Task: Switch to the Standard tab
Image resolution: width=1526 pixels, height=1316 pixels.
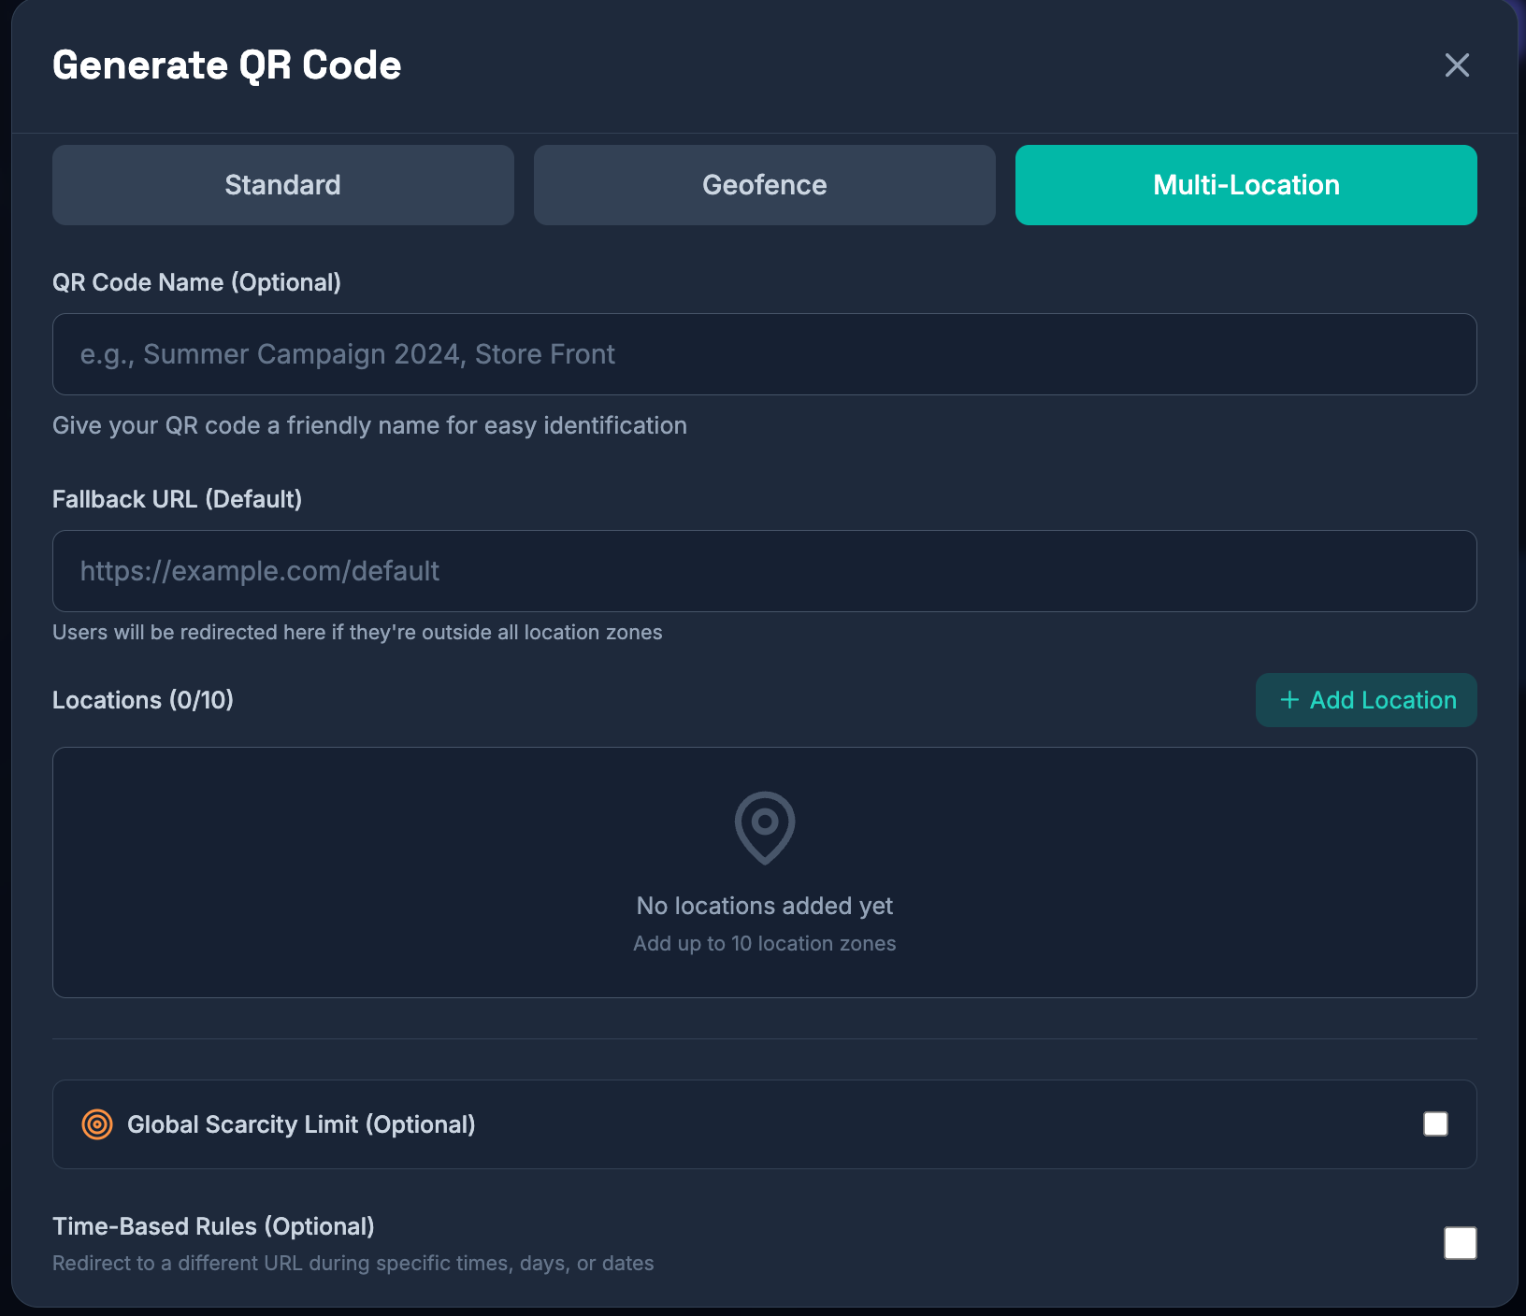Action: pyautogui.click(x=282, y=185)
